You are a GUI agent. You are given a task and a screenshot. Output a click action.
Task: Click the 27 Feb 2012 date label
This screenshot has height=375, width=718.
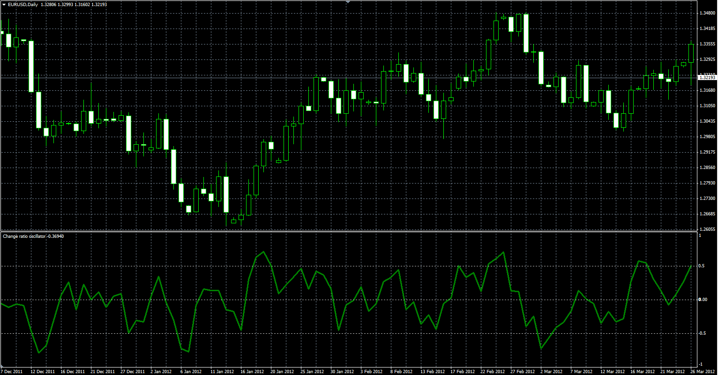pos(523,371)
